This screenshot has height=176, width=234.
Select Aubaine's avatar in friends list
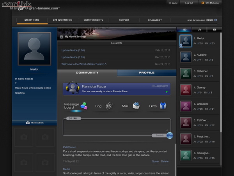(186, 57)
